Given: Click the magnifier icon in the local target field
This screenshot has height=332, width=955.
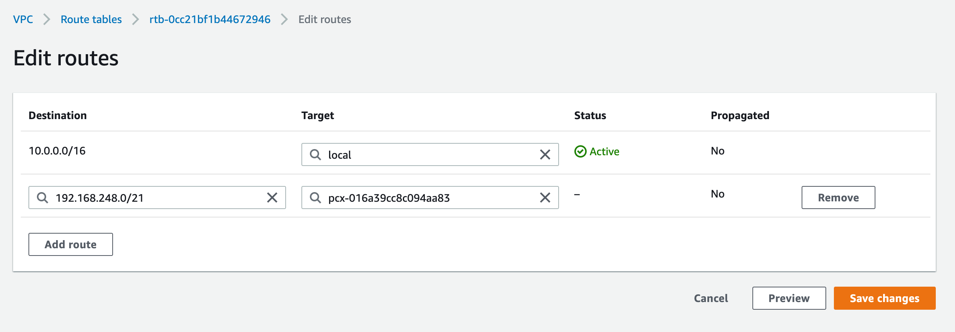Looking at the screenshot, I should [x=315, y=154].
